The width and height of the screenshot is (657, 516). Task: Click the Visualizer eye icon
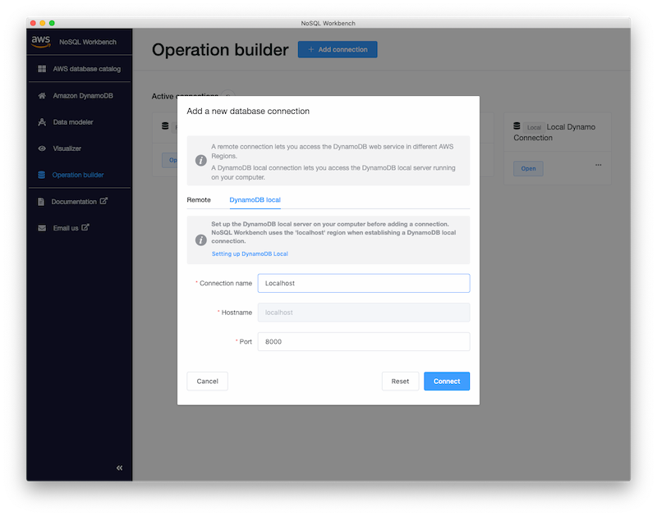pyautogui.click(x=42, y=148)
